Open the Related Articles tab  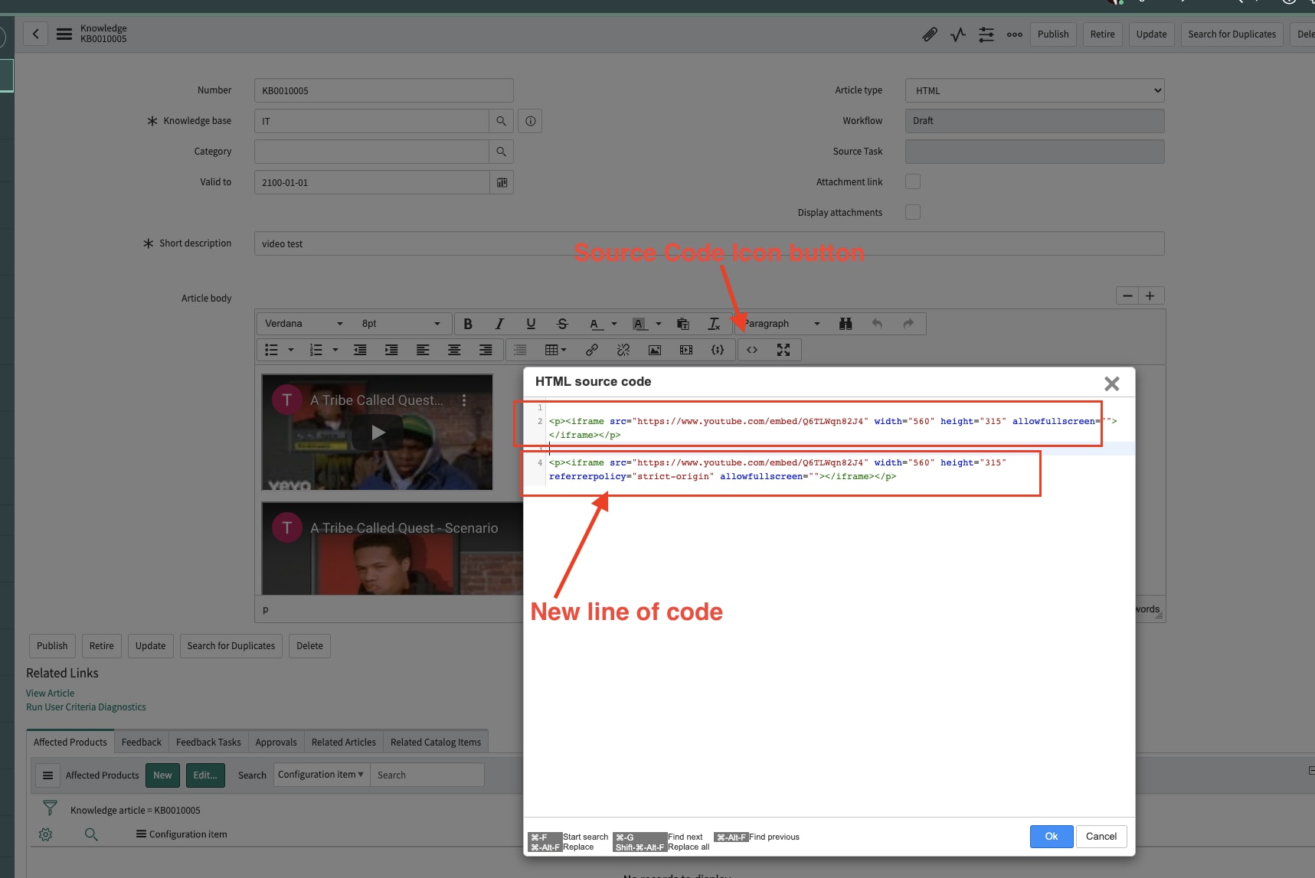point(343,741)
